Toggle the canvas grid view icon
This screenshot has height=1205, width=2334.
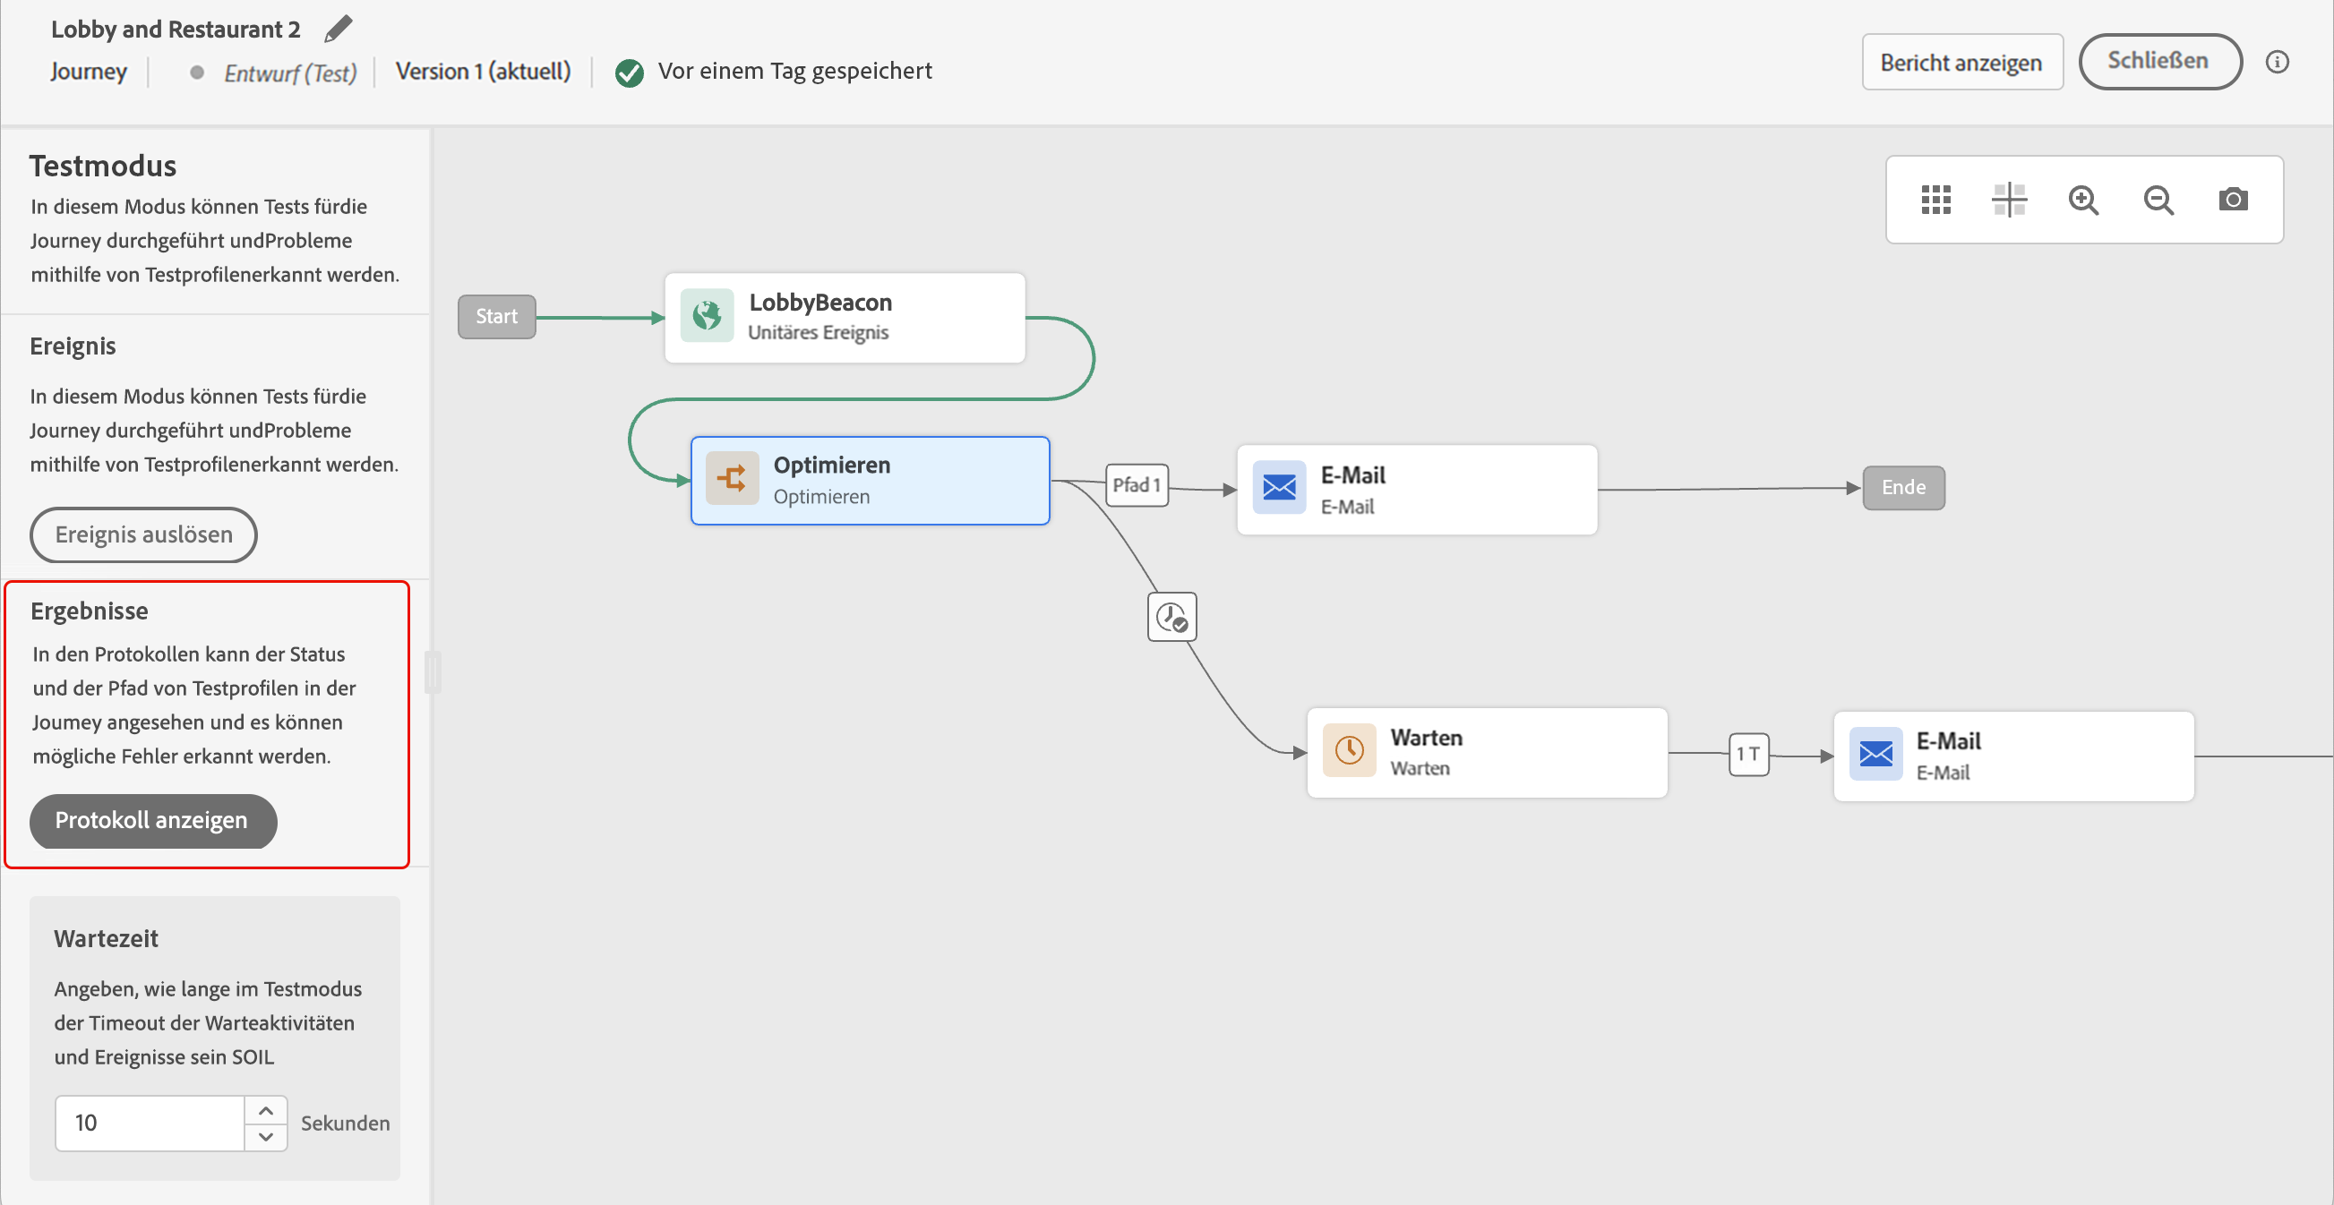[x=1935, y=199]
